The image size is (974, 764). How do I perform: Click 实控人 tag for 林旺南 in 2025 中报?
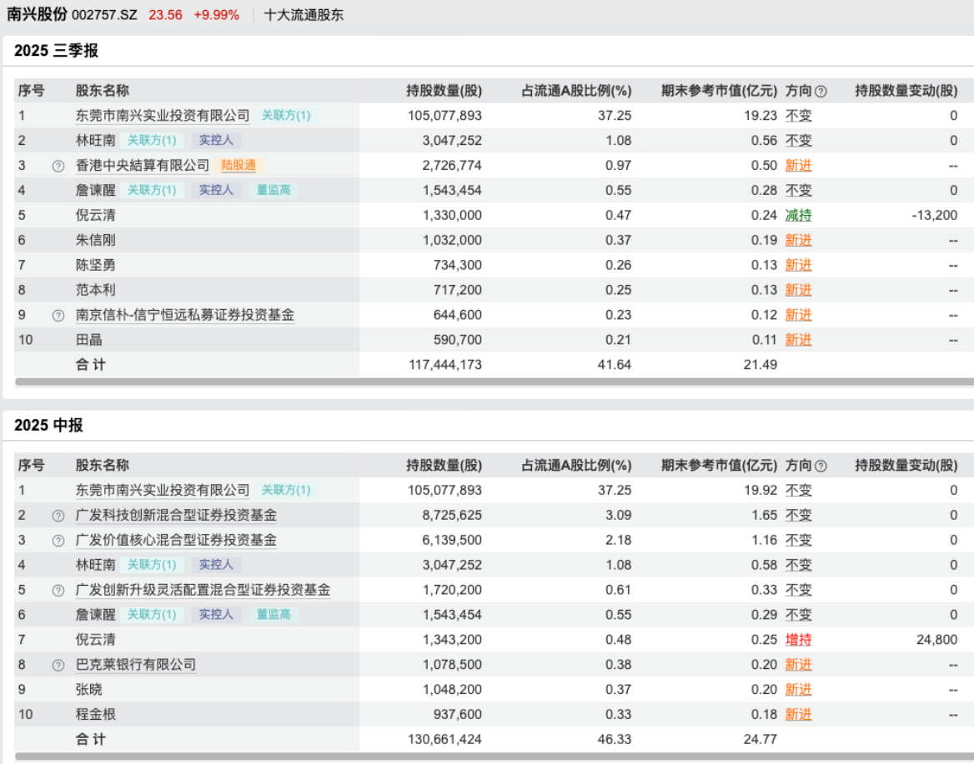coord(216,565)
